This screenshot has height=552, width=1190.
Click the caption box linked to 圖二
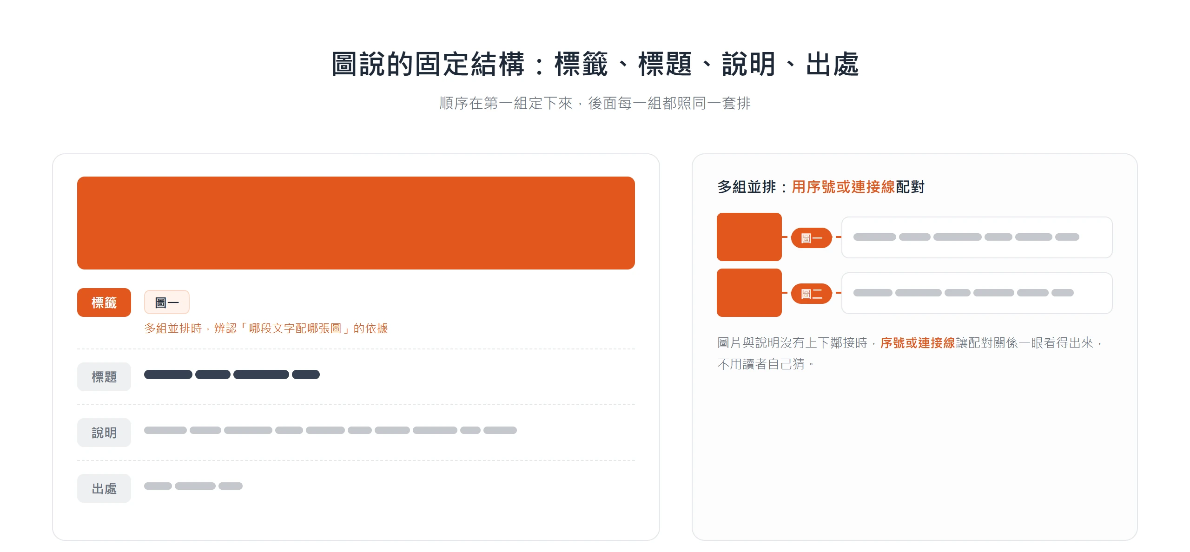pyautogui.click(x=977, y=293)
